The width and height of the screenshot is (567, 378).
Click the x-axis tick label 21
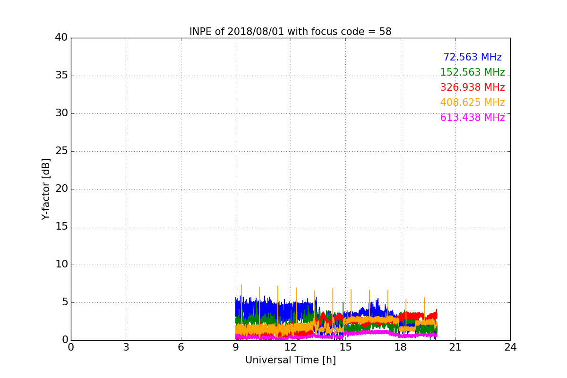coord(455,347)
